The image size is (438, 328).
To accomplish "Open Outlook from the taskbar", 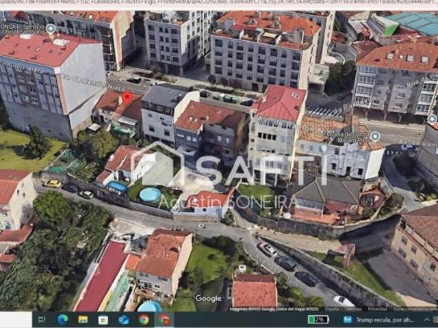I will (x=123, y=319).
